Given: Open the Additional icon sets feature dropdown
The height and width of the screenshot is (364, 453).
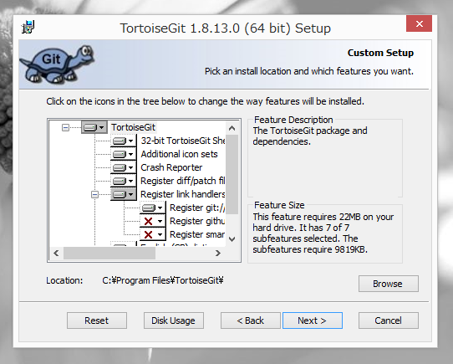Looking at the screenshot, I should [x=123, y=154].
